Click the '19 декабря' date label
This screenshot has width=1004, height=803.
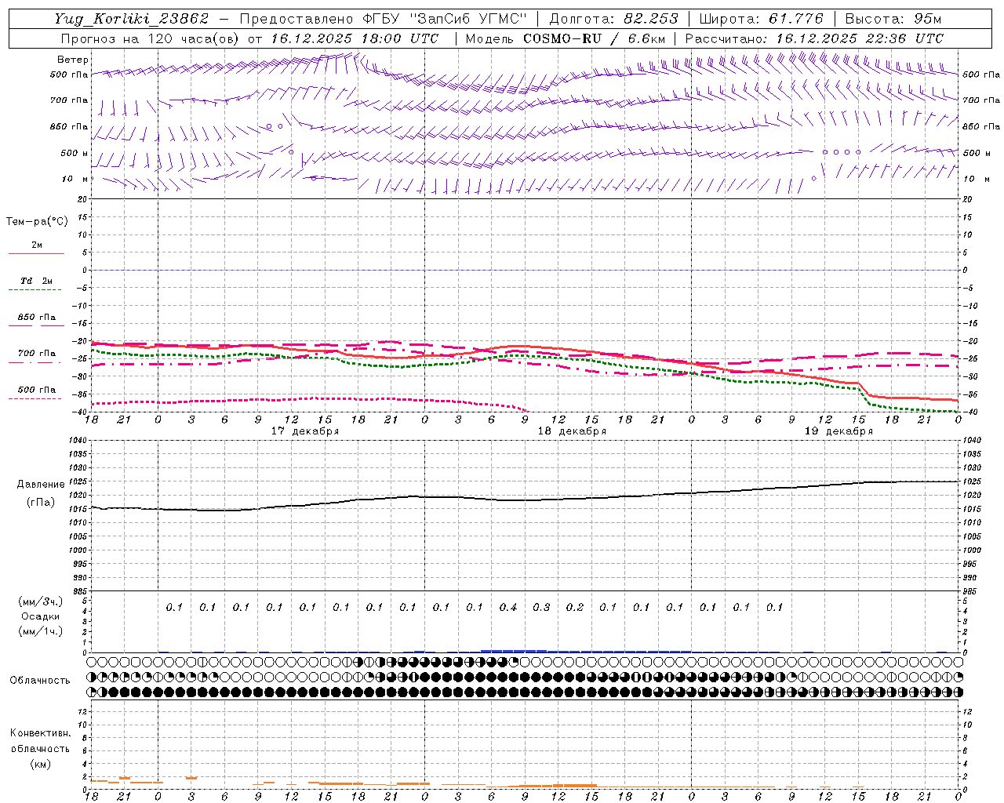click(838, 431)
